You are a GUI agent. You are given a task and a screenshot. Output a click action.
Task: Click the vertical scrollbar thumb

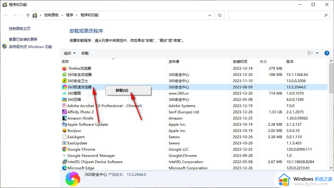click(331, 78)
